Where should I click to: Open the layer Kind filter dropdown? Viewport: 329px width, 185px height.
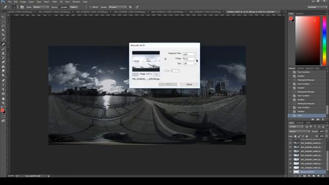point(296,127)
